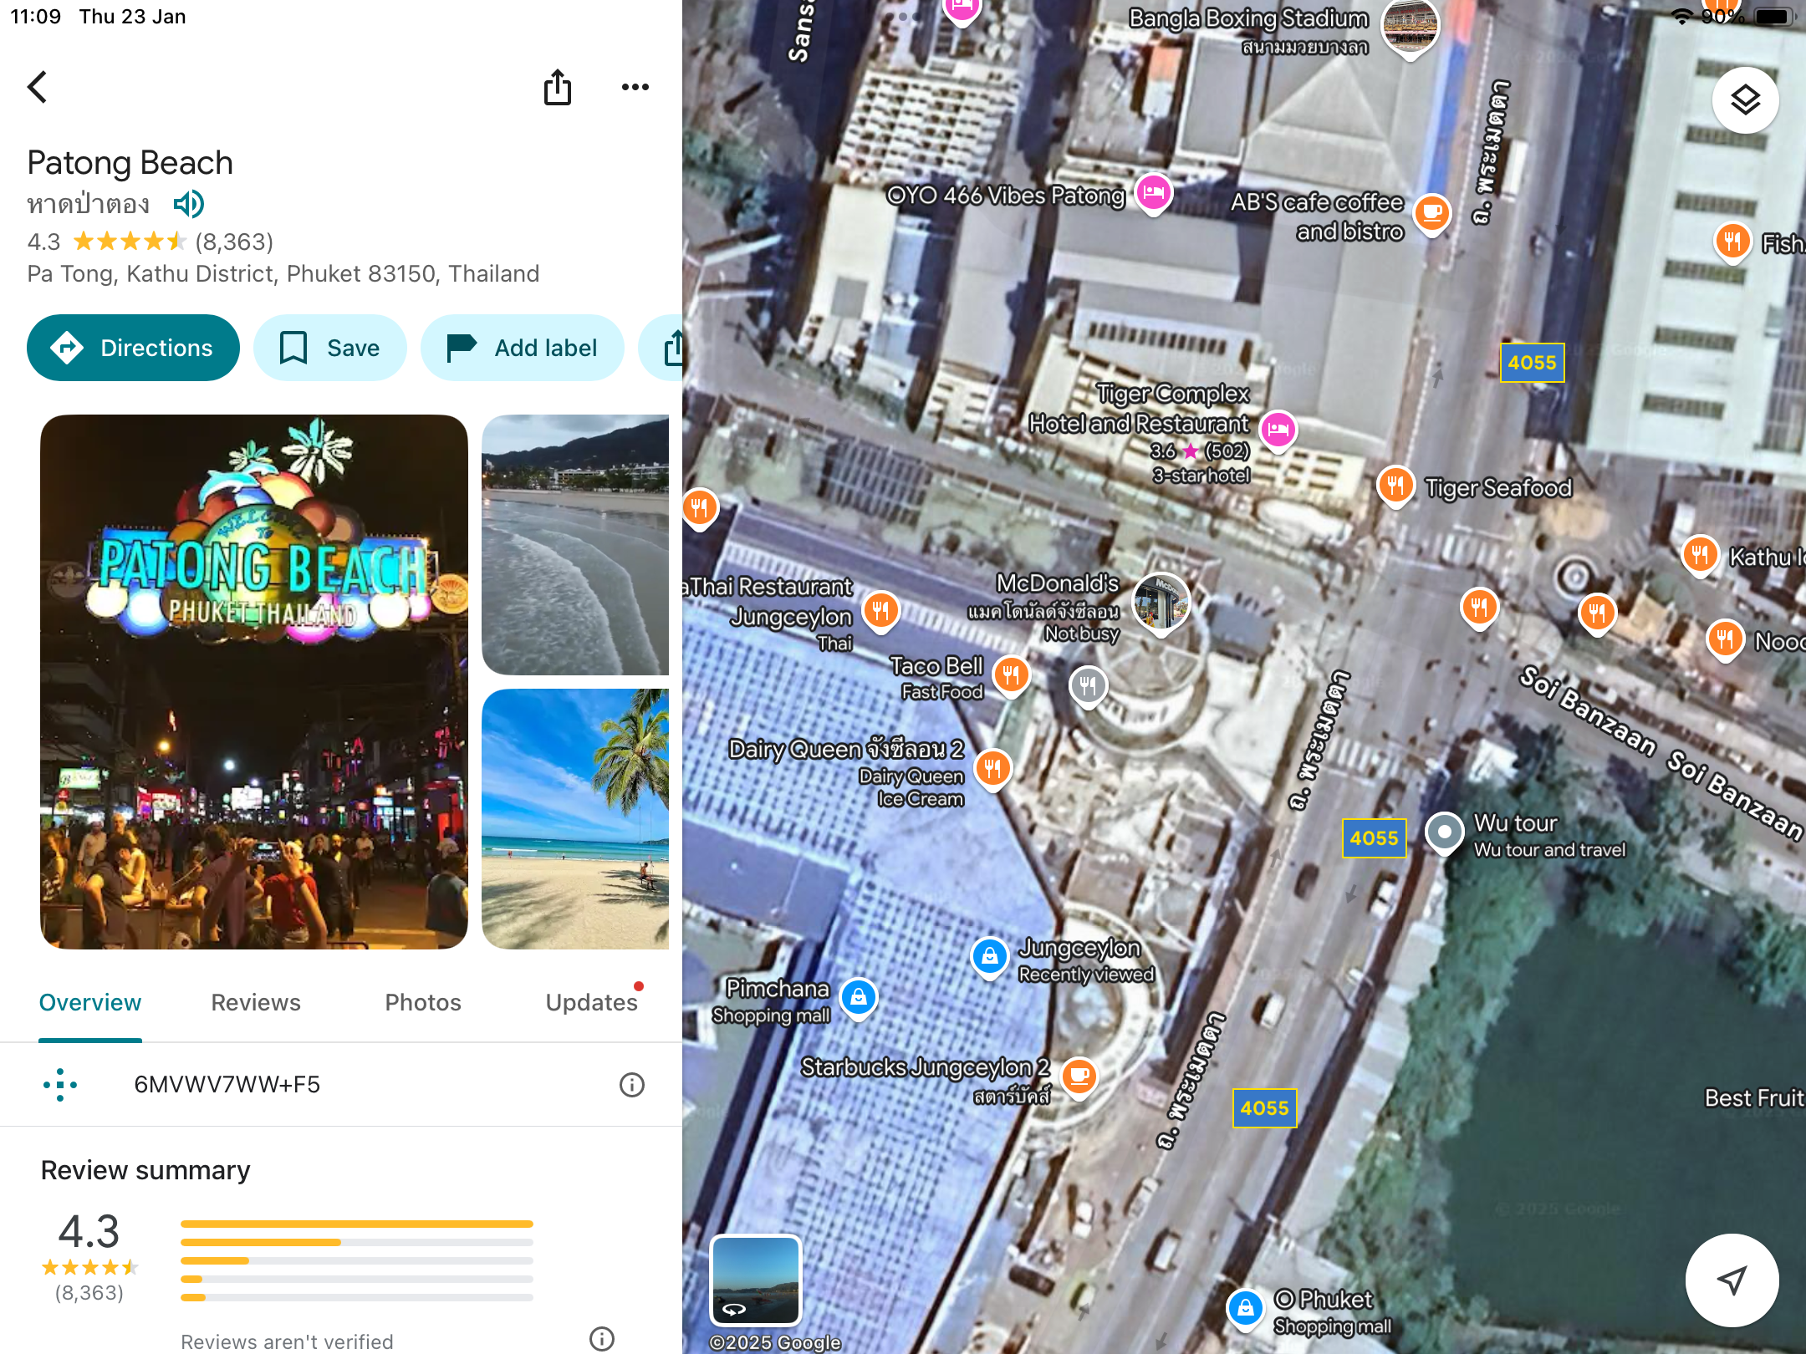Select Tiger Complex Hotel pin
The width and height of the screenshot is (1806, 1354).
pos(1278,431)
